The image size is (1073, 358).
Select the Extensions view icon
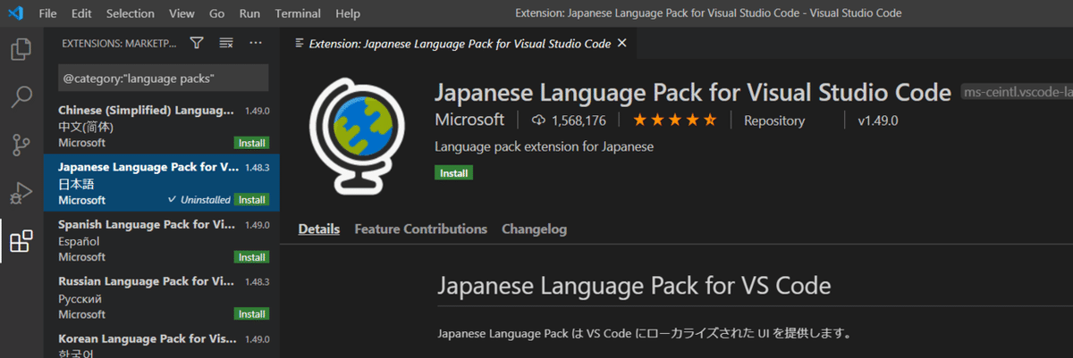[x=21, y=240]
